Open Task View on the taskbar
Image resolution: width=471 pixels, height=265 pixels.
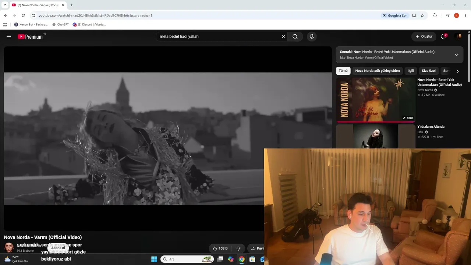(x=220, y=259)
